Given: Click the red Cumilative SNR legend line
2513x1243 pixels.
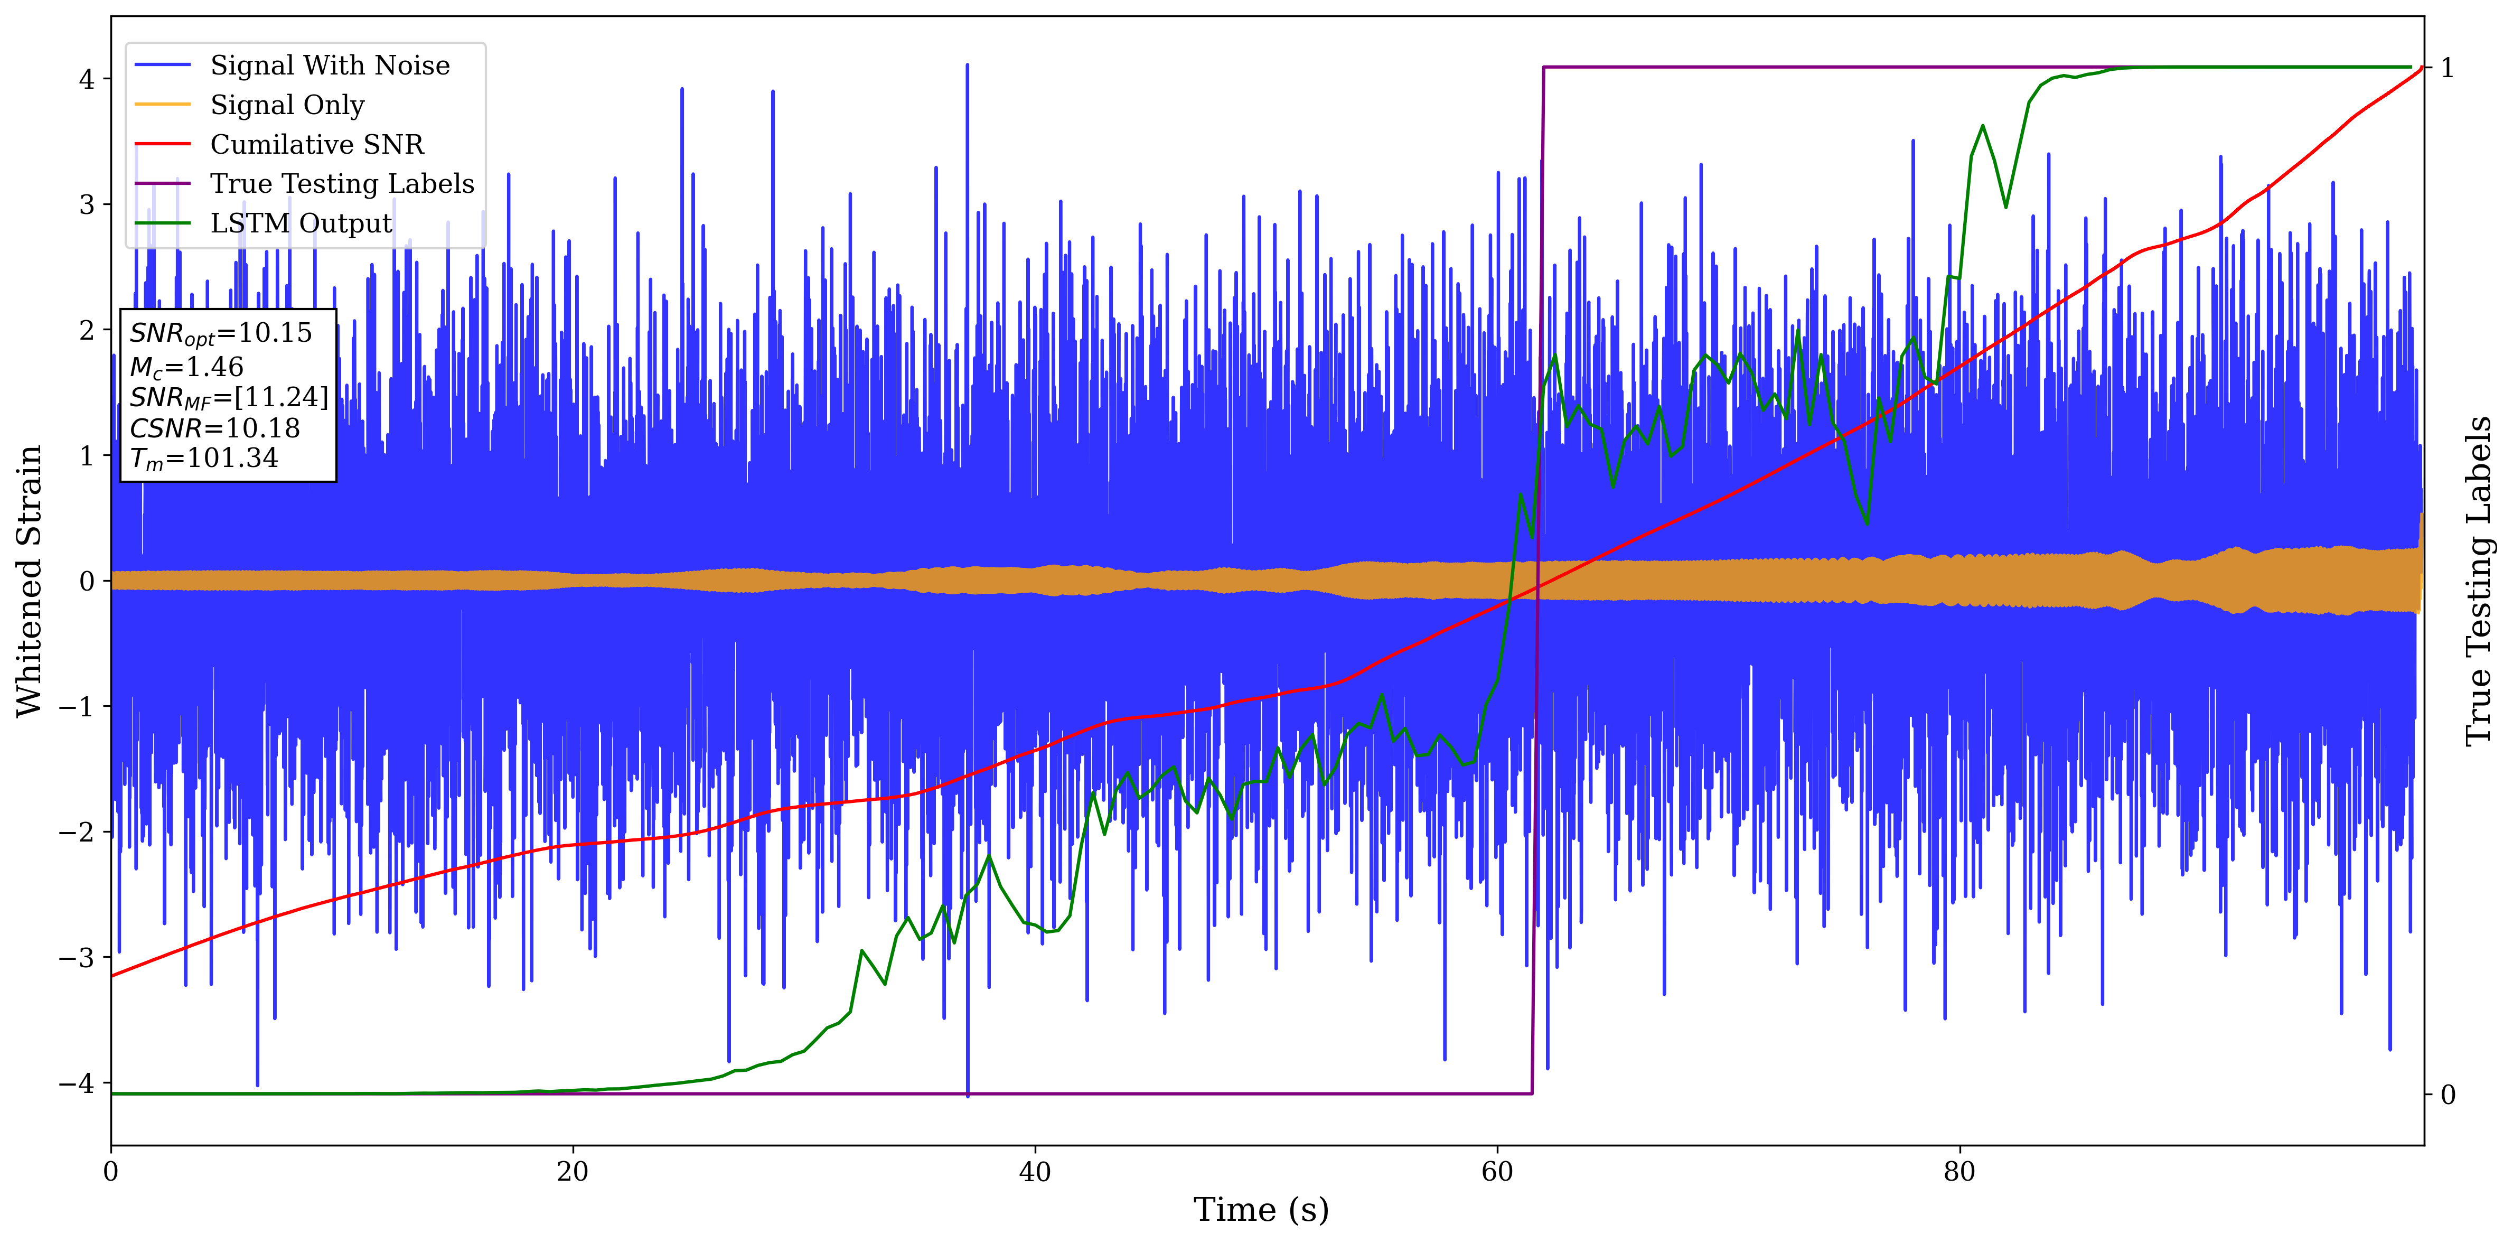Looking at the screenshot, I should pos(162,144).
